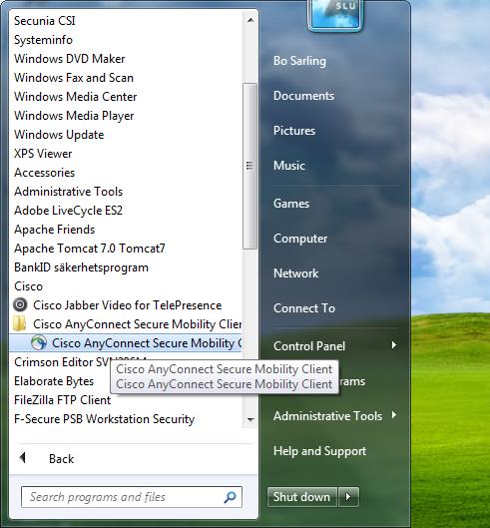Click the search magnifier icon
This screenshot has width=490, height=528.
[230, 497]
